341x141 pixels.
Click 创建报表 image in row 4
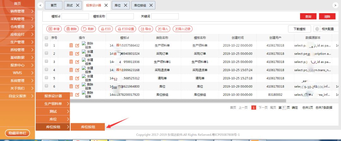pyautogui.click(x=88, y=70)
